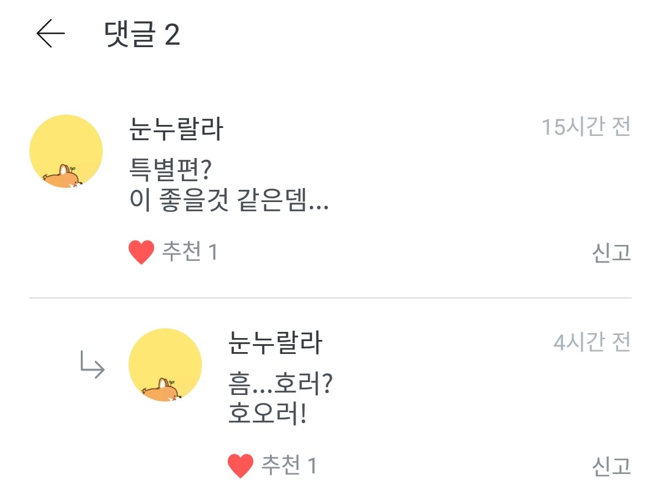Toggle the heart on the 호오러! reply
This screenshot has height=496, width=661.
click(x=241, y=466)
